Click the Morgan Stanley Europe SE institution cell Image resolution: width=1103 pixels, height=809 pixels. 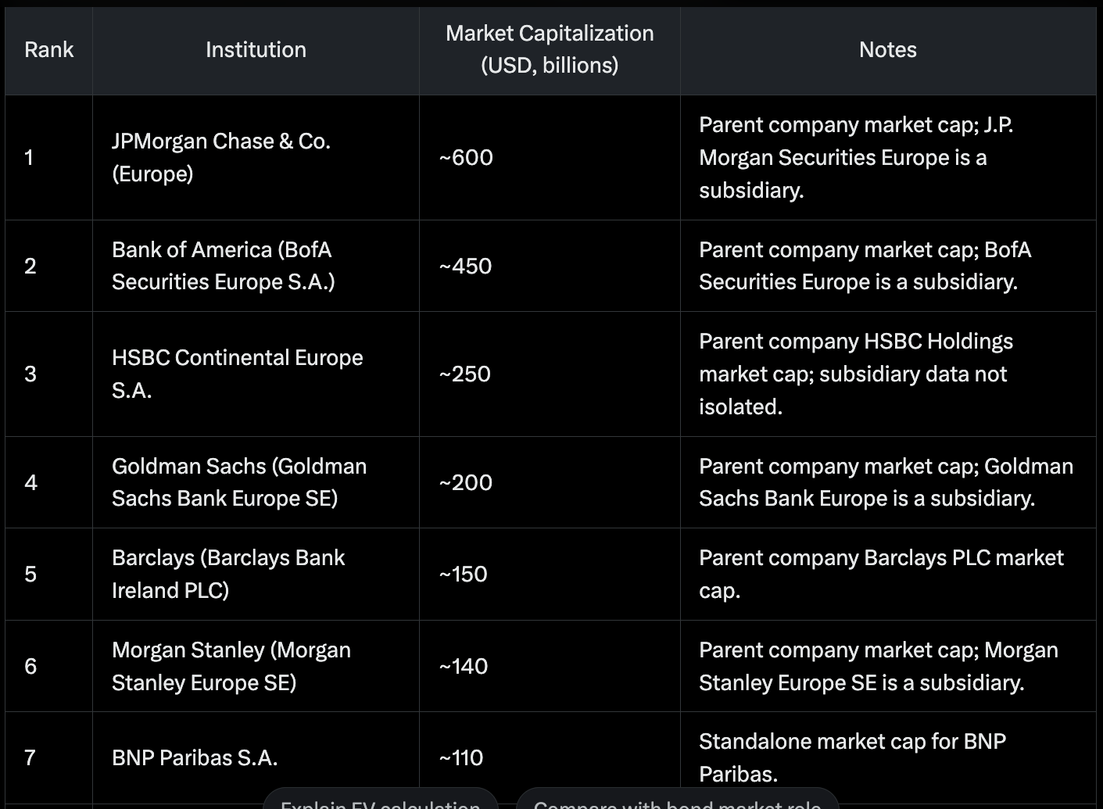click(256, 666)
